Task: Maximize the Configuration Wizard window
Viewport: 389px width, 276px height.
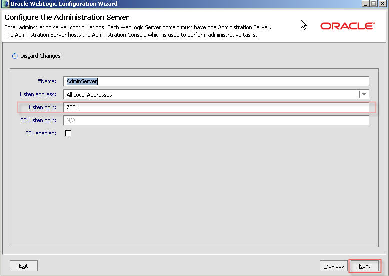Action: coord(374,4)
